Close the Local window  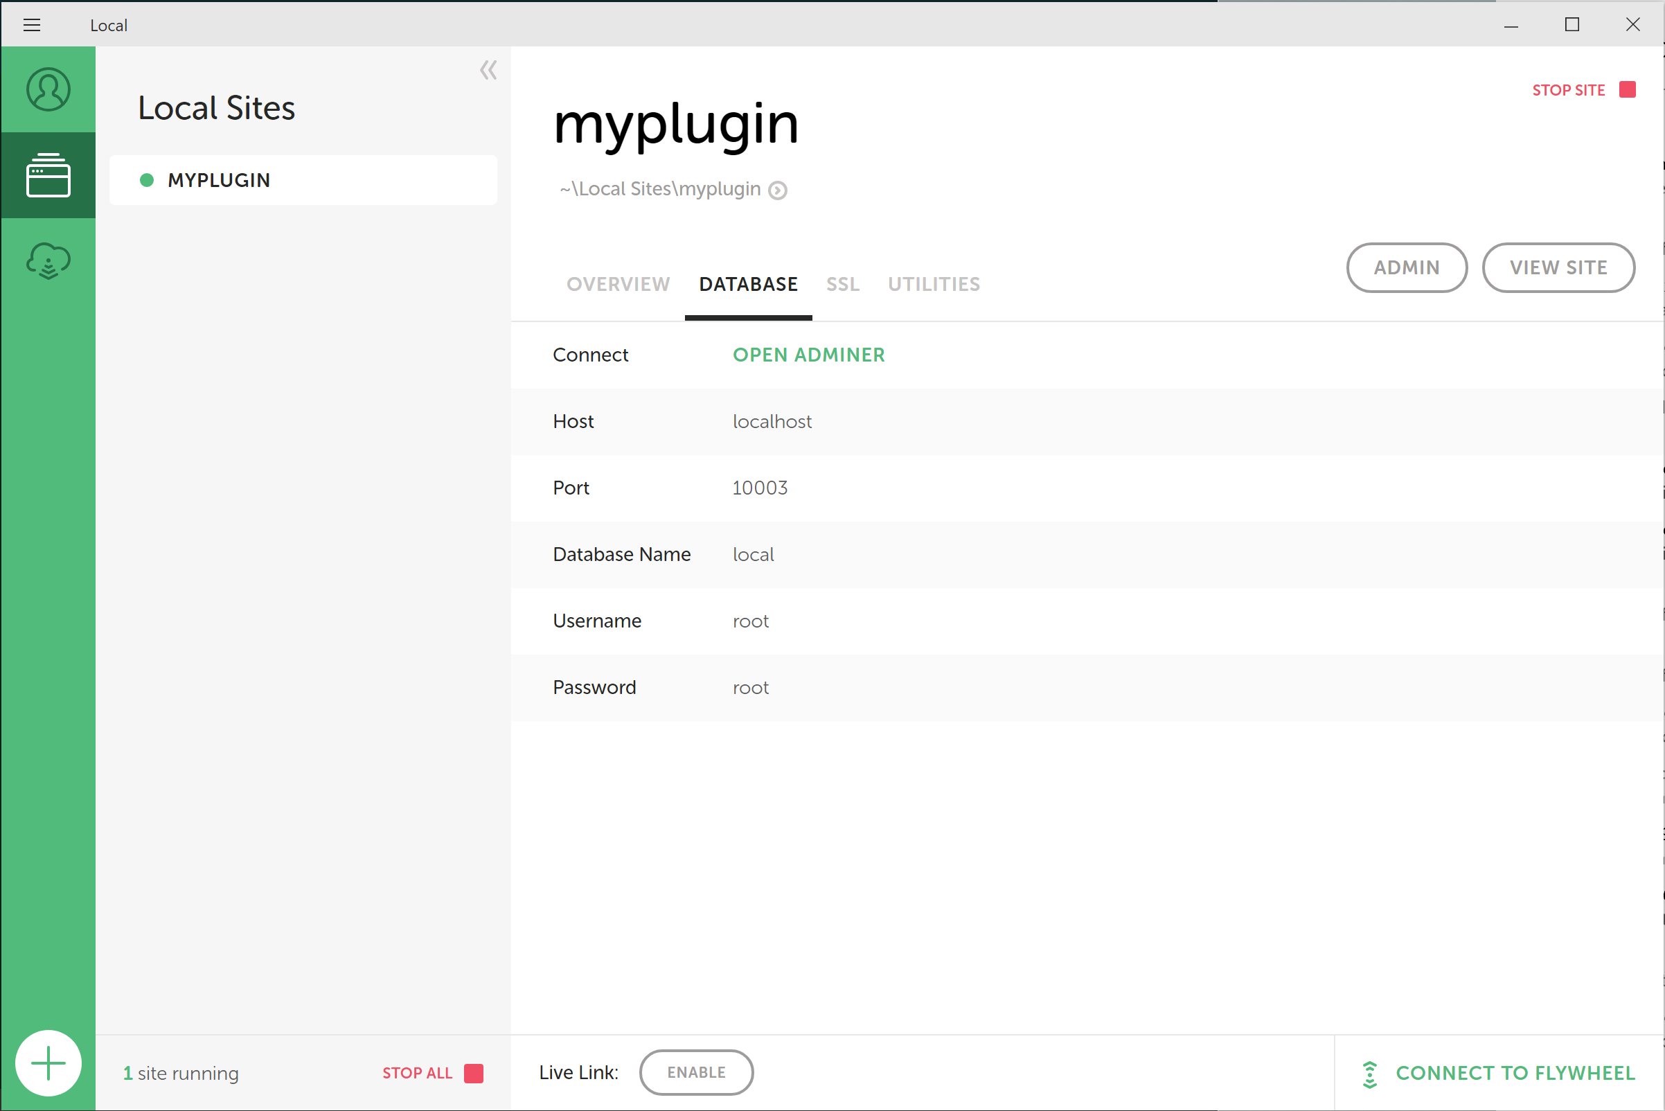[1632, 25]
